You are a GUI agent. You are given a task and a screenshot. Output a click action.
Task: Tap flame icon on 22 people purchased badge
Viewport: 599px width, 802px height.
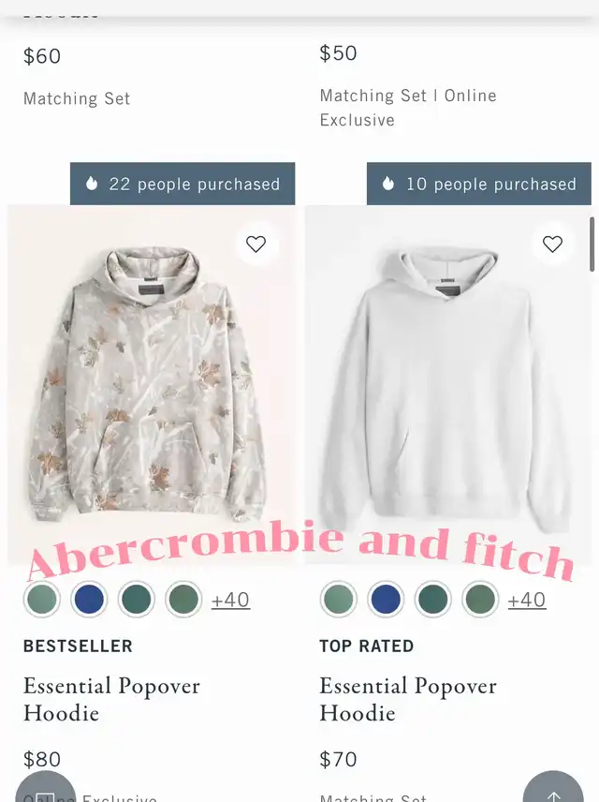(92, 183)
